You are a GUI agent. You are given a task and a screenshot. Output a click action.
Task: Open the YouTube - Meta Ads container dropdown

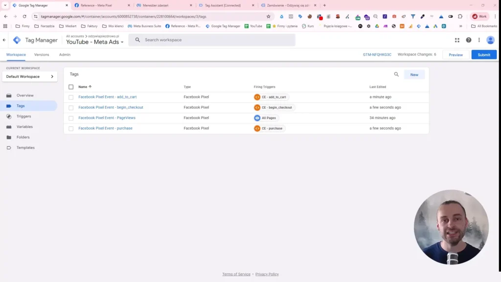(x=94, y=42)
